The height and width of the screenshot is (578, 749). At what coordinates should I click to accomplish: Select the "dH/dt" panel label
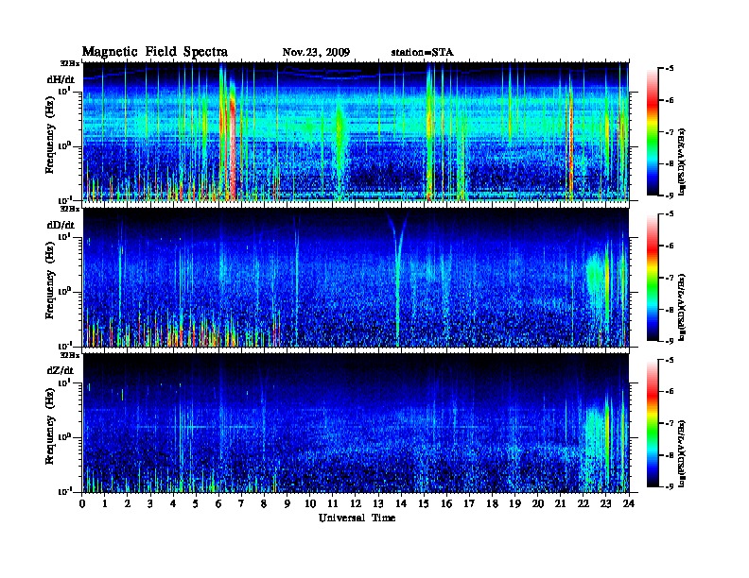coord(61,79)
